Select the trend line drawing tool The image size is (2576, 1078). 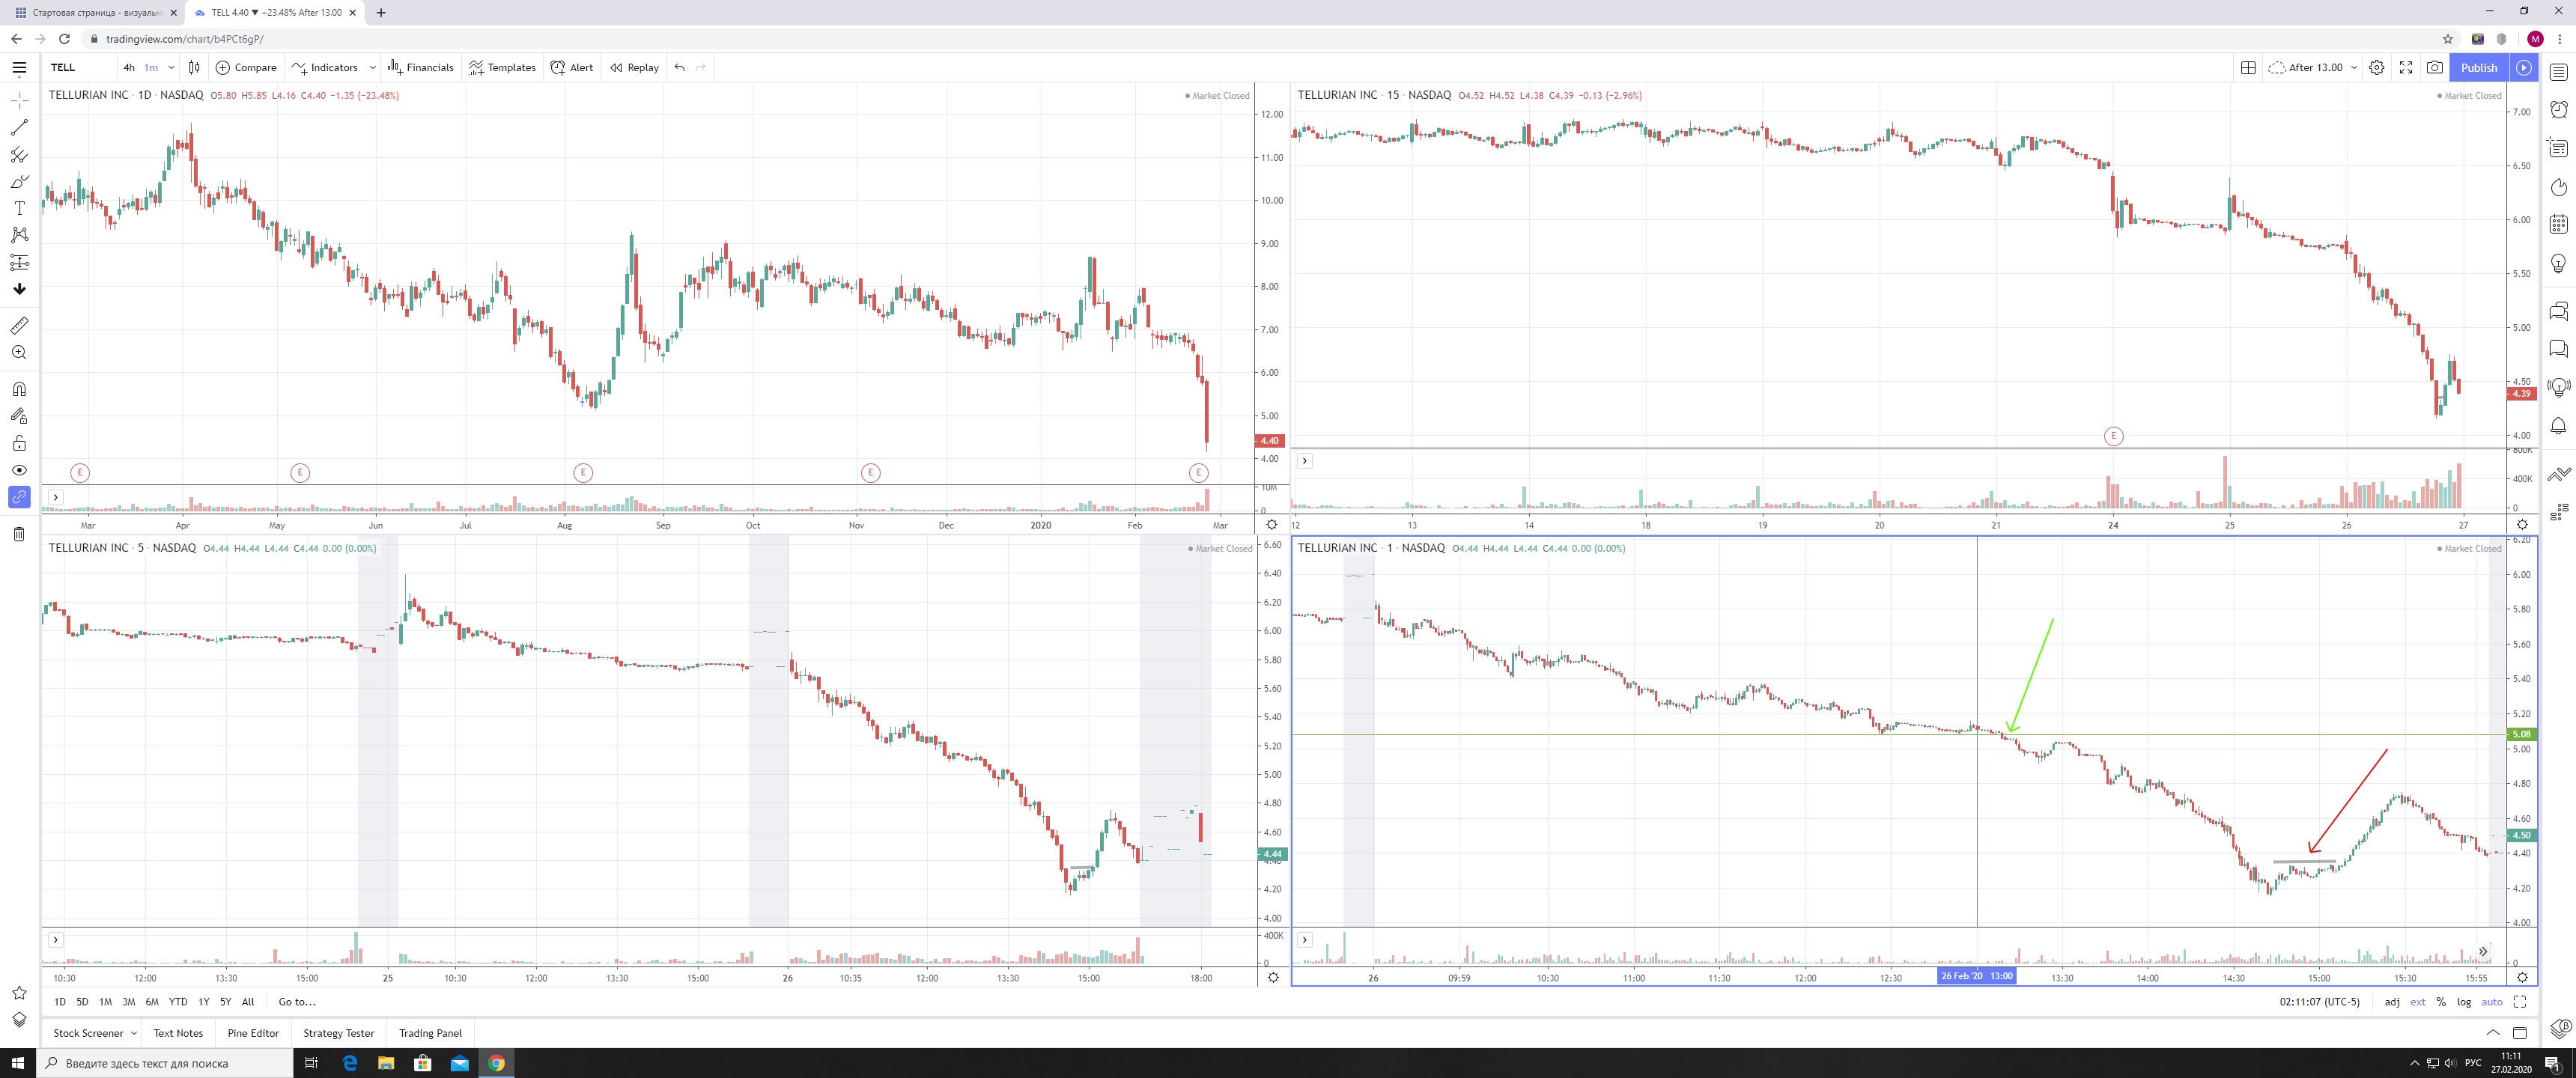(x=19, y=128)
